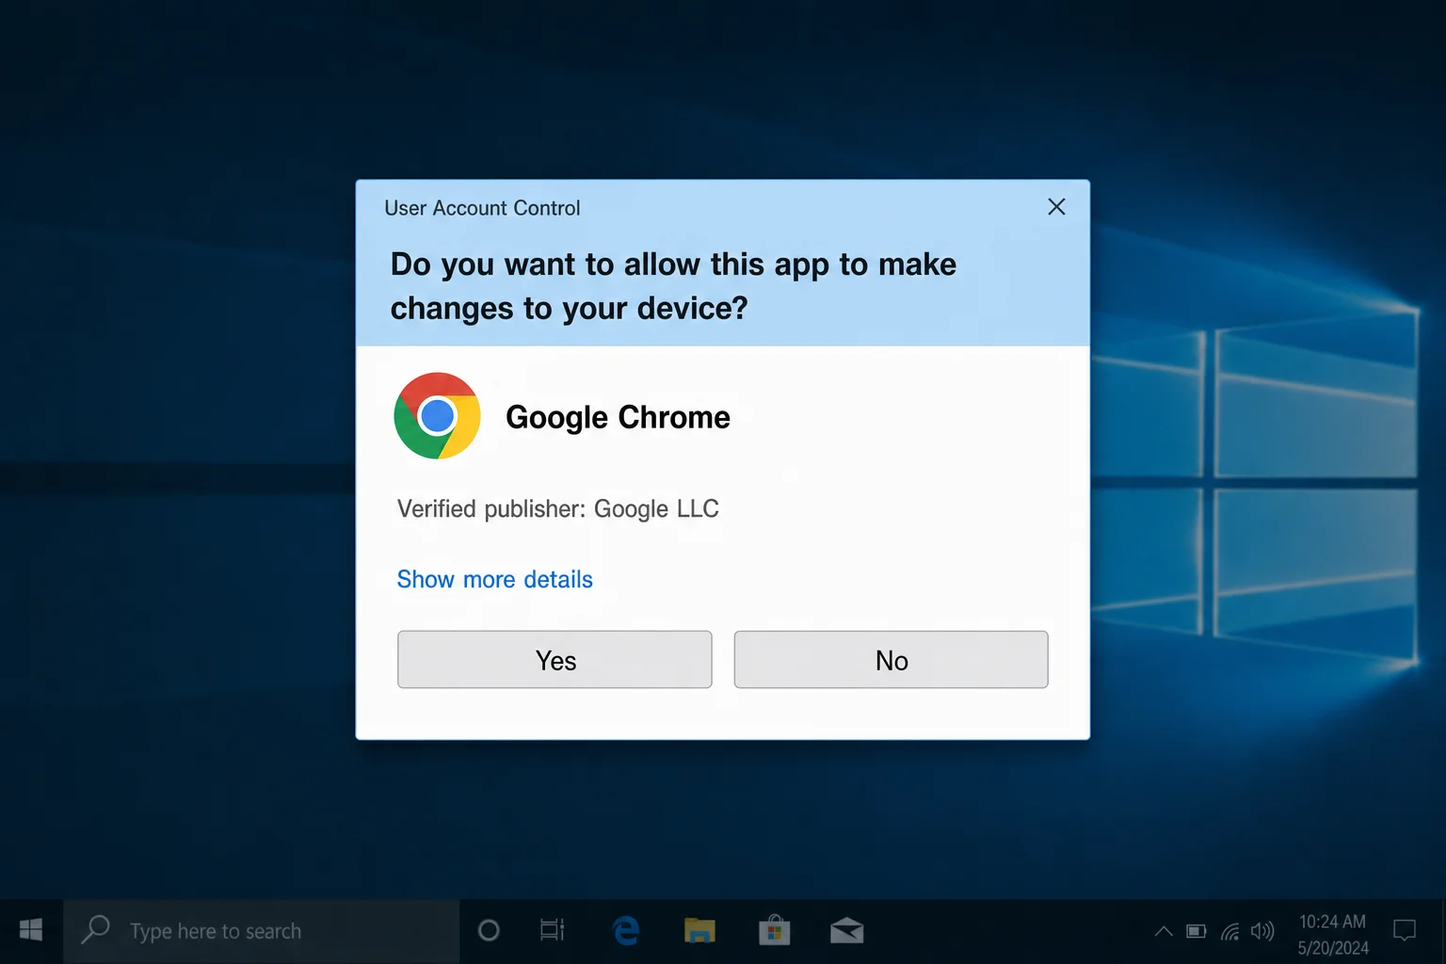
Task: Click No to deny the app
Action: pyautogui.click(x=891, y=660)
